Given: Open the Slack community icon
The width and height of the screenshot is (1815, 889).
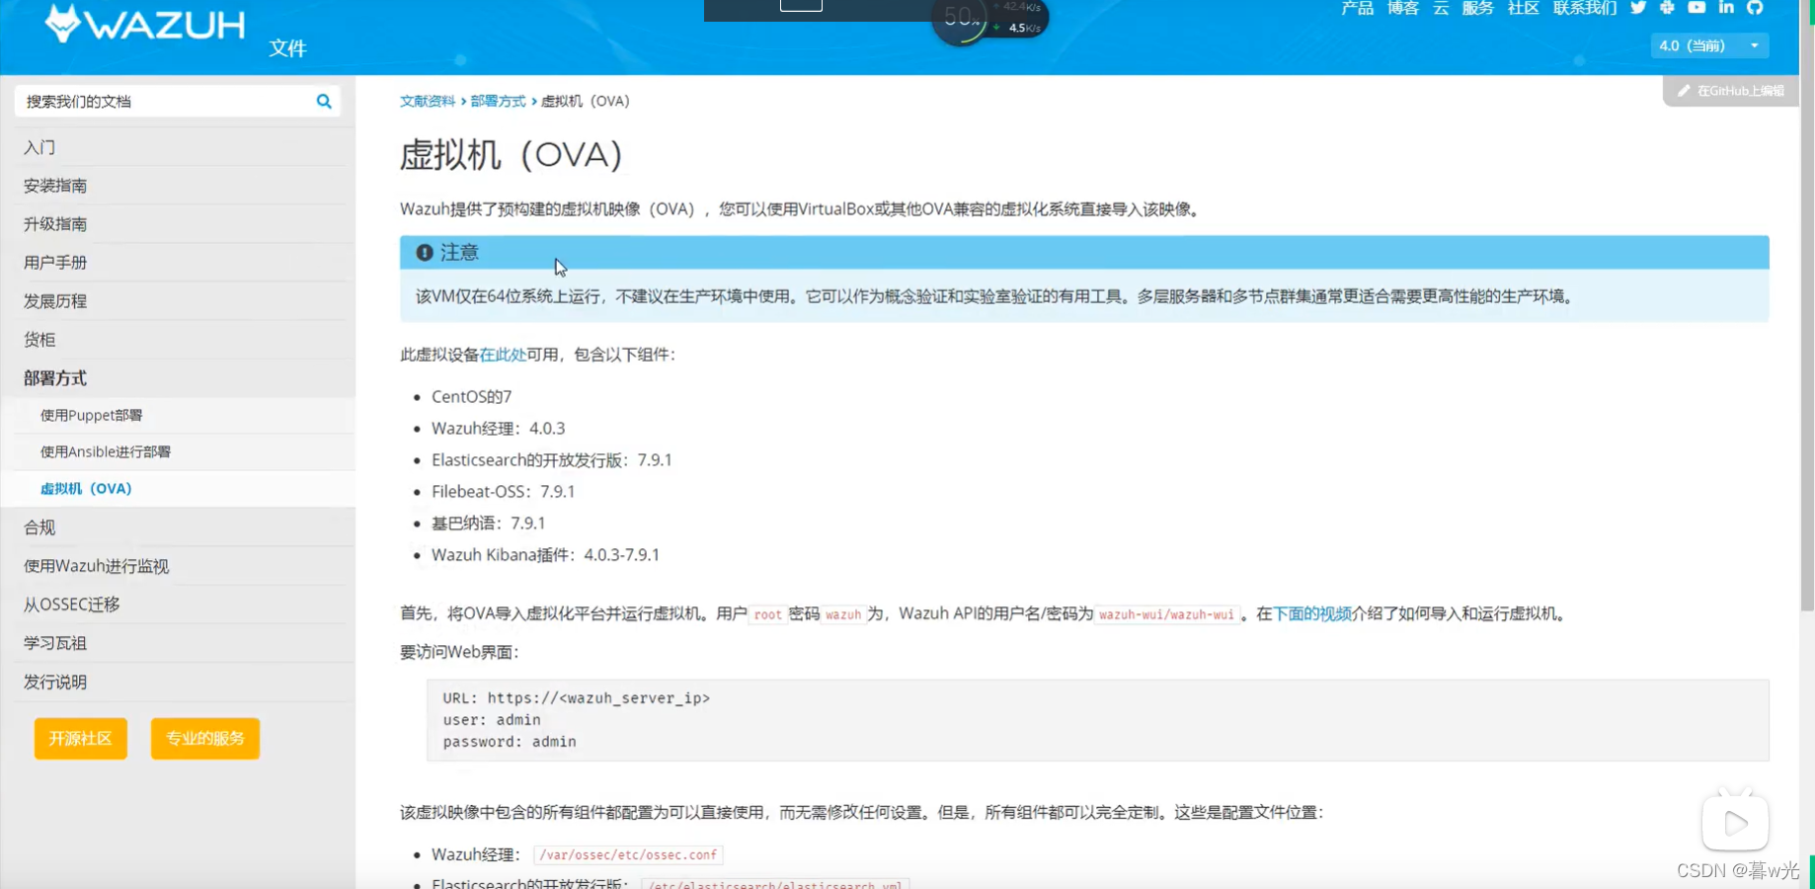Looking at the screenshot, I should click(x=1667, y=8).
